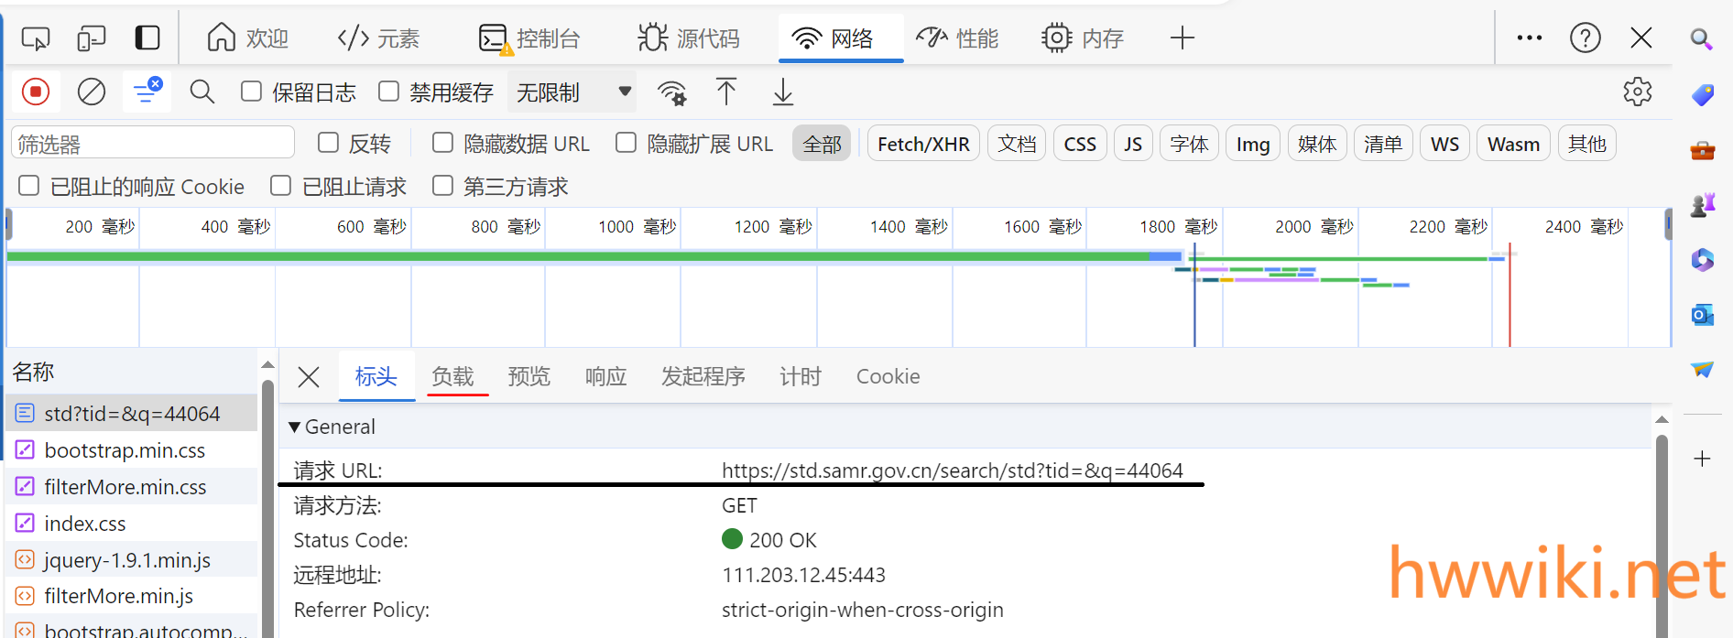Click the export HAR download arrow
The image size is (1733, 638).
pos(783,92)
